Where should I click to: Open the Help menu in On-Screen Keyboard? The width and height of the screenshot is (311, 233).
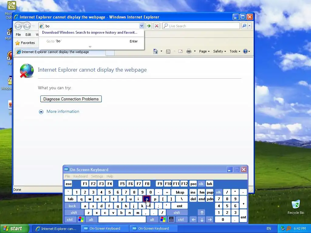coord(110,176)
